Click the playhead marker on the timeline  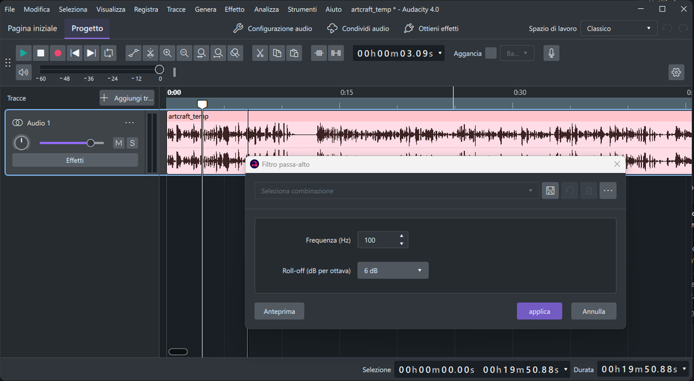pyautogui.click(x=202, y=104)
